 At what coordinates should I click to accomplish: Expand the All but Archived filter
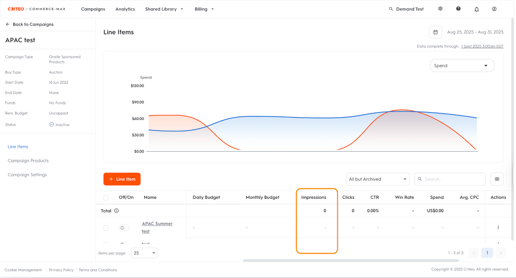point(377,179)
